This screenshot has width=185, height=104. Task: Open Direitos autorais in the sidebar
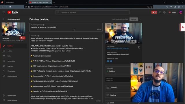[14, 76]
